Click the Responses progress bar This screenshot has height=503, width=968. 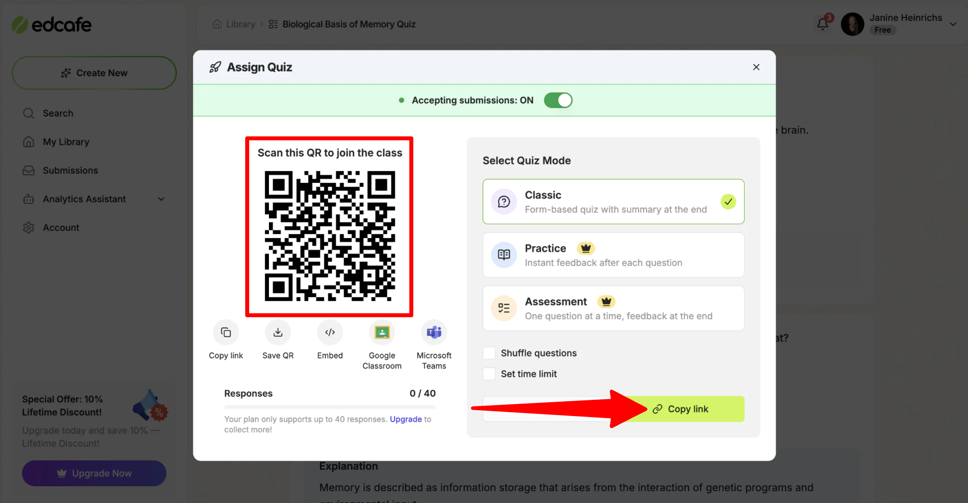click(330, 407)
